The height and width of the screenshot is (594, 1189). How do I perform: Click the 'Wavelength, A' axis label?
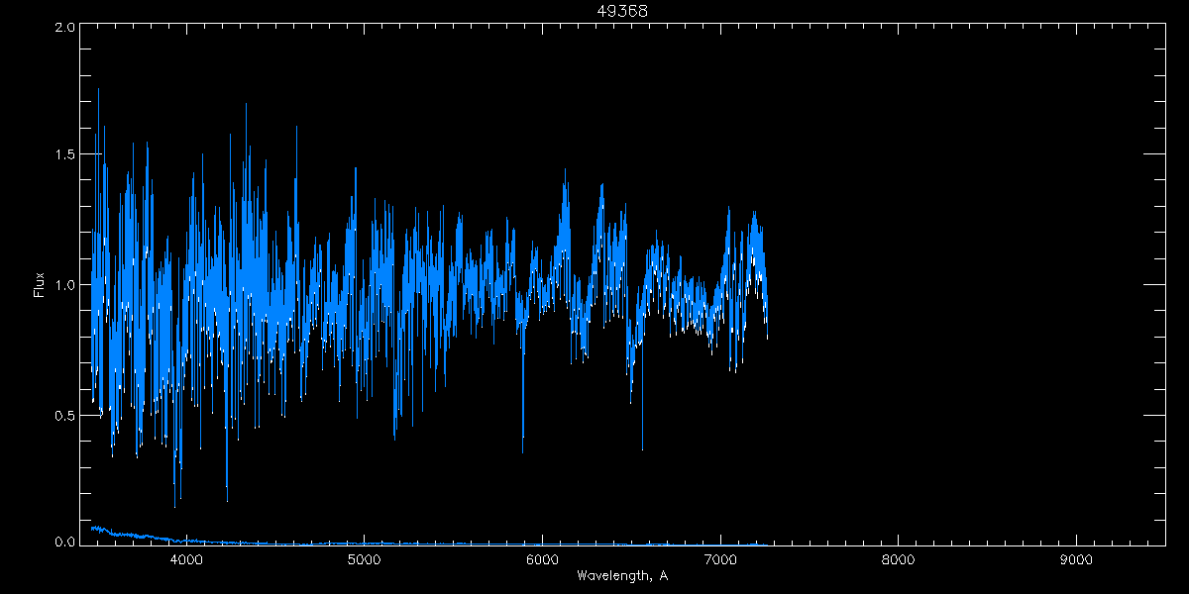click(x=622, y=575)
